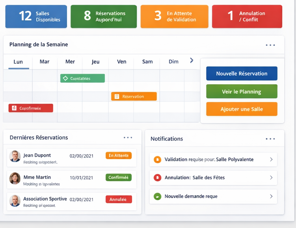
Task: Click Mme Martin's avatar photo
Action: (15, 178)
